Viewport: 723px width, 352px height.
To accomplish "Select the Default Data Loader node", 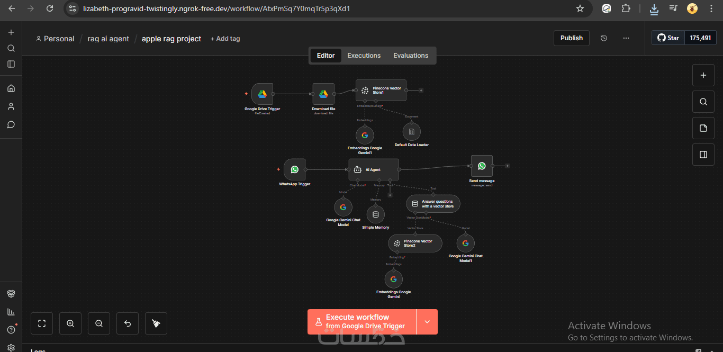I will pos(411,131).
